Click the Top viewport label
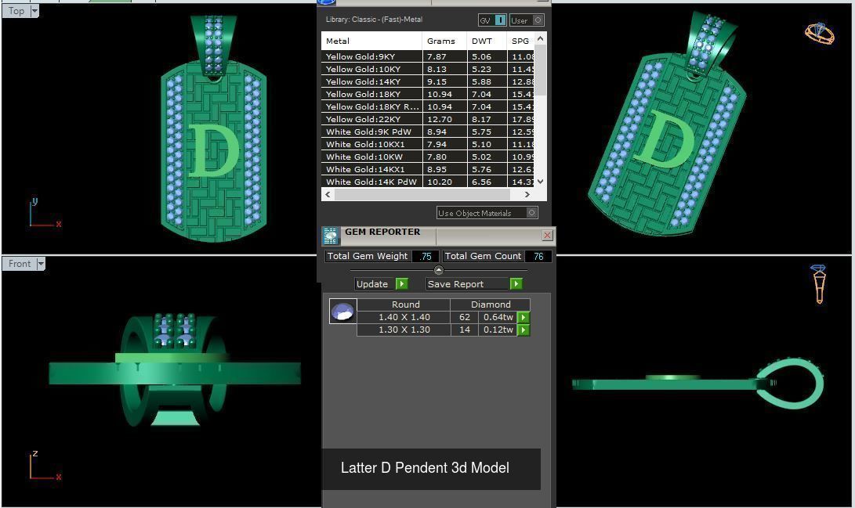The width and height of the screenshot is (855, 508). coord(16,11)
